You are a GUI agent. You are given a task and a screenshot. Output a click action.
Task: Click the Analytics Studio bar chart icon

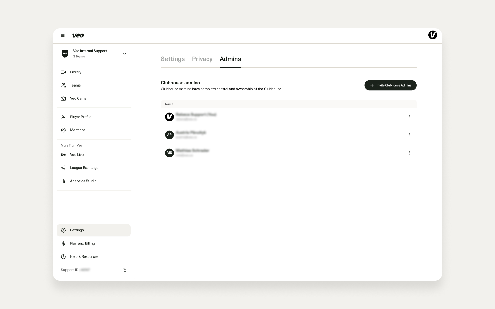pos(63,181)
